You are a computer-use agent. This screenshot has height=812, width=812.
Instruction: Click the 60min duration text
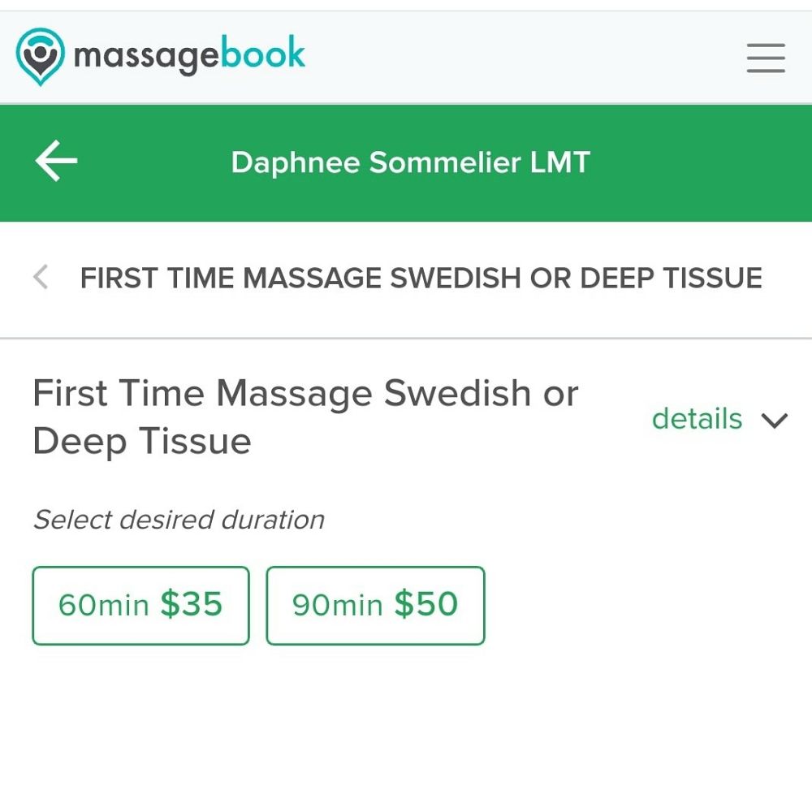pos(104,605)
